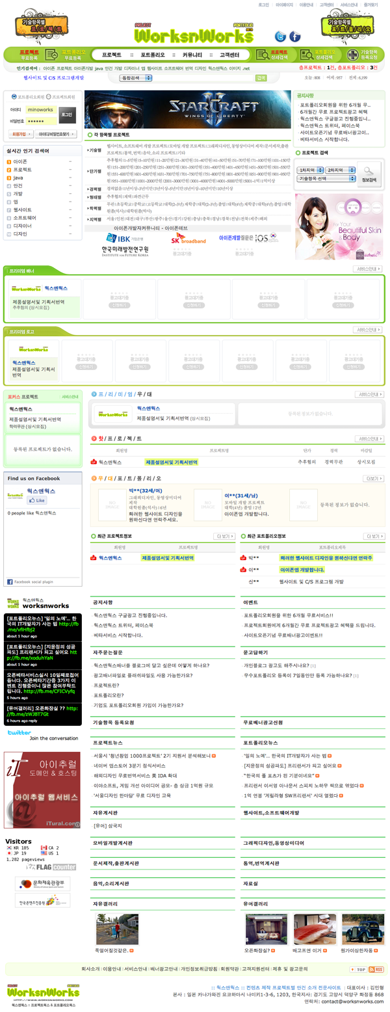The height and width of the screenshot is (1012, 390).
Task: Open the 커뮤니티 menu item
Action: [196, 55]
